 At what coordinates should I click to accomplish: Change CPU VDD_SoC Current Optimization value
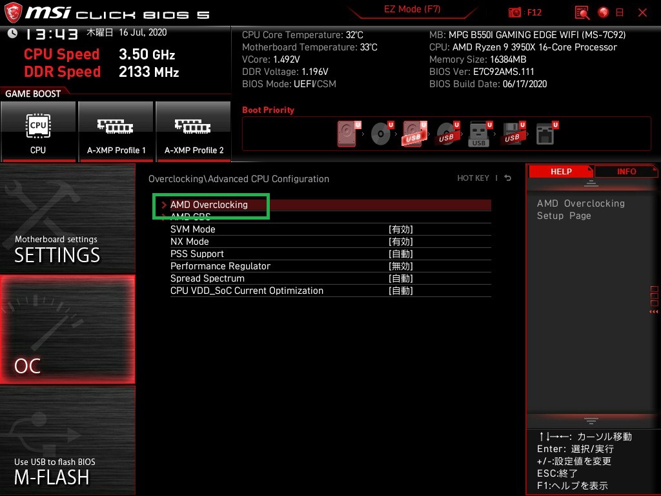click(400, 291)
